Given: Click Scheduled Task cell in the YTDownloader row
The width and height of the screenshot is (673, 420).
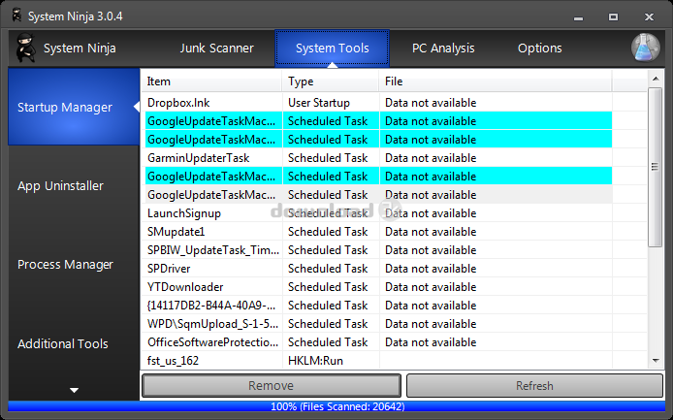Looking at the screenshot, I should pos(328,287).
